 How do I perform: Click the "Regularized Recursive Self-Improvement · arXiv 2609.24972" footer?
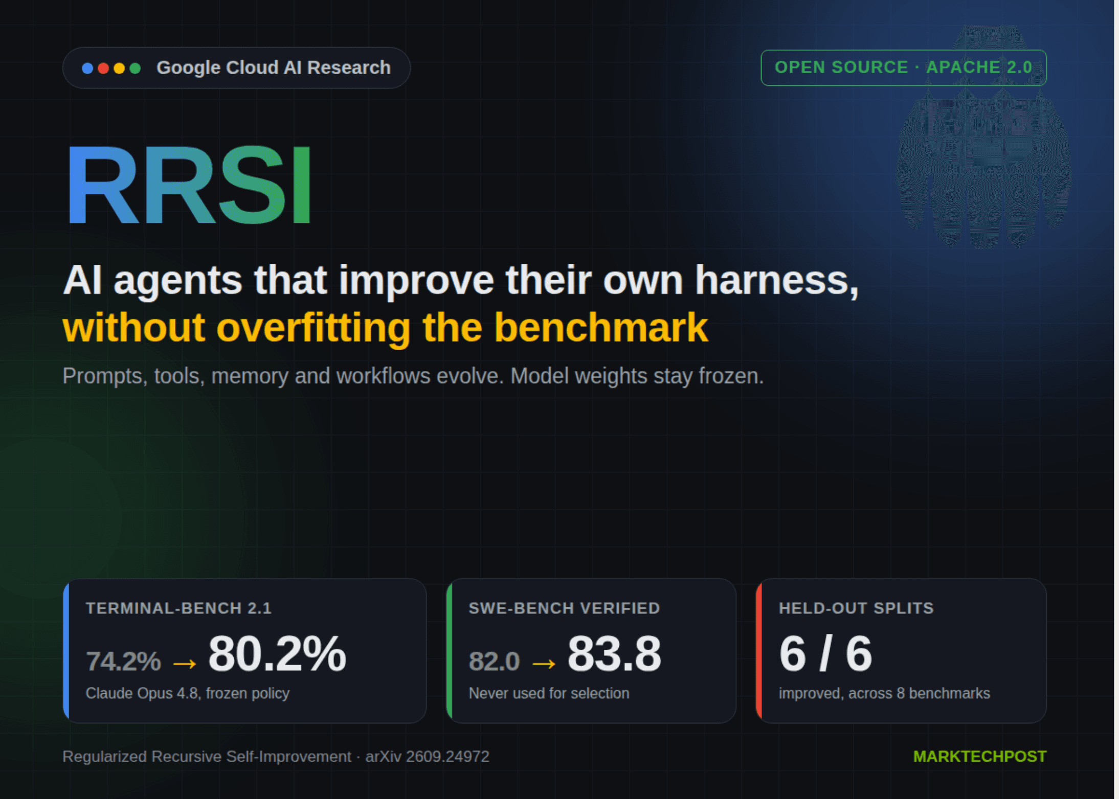click(x=276, y=757)
